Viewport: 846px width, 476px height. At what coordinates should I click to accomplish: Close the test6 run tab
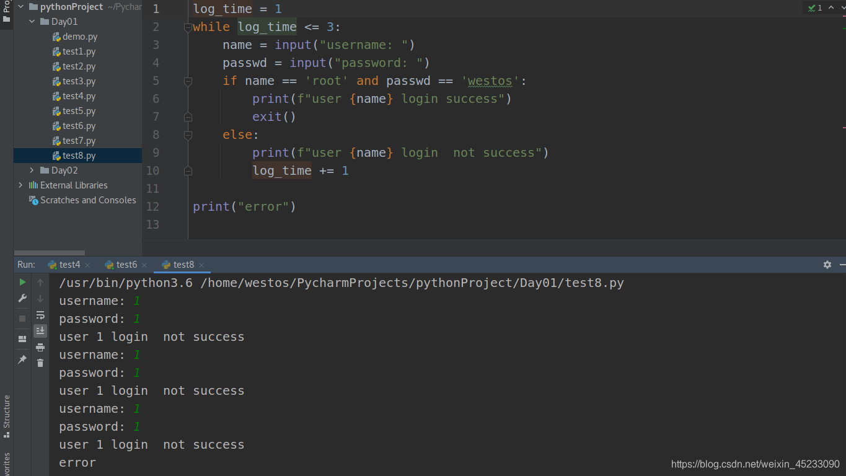click(x=144, y=265)
